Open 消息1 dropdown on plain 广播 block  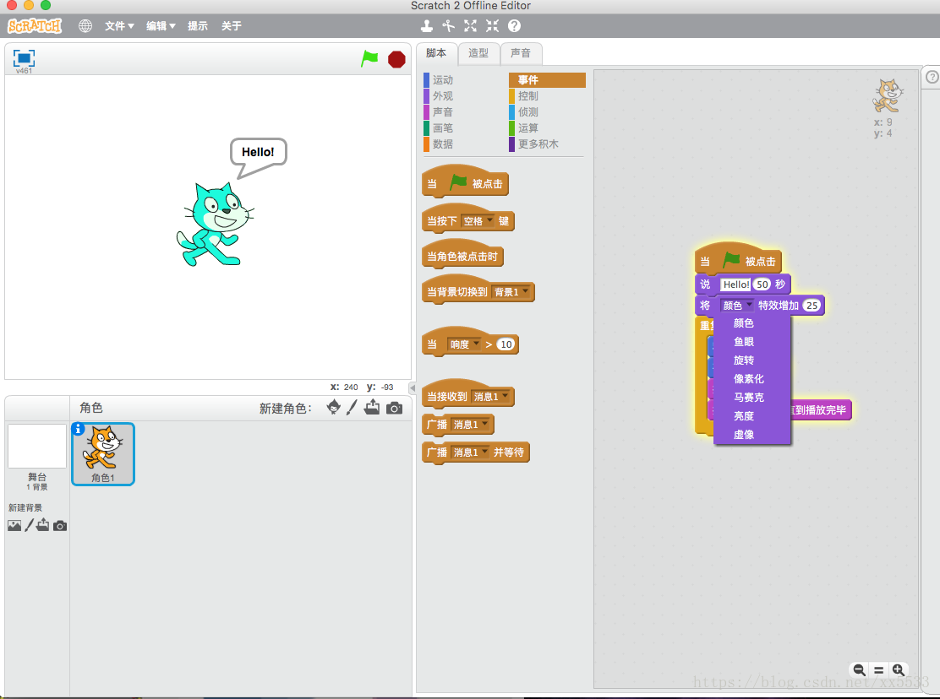point(471,425)
